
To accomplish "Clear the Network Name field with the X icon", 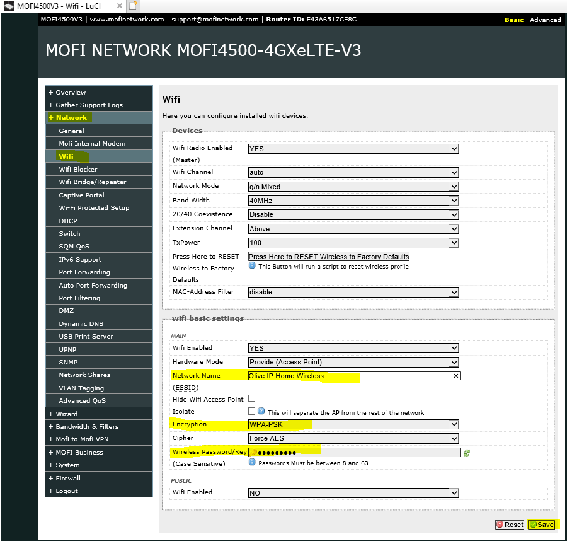I will (455, 376).
